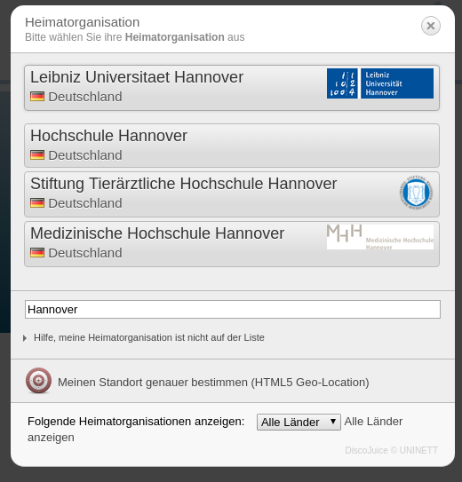The height and width of the screenshot is (482, 462).
Task: Click German flag under Medizinische Hochschule Hannover
Action: point(37,253)
